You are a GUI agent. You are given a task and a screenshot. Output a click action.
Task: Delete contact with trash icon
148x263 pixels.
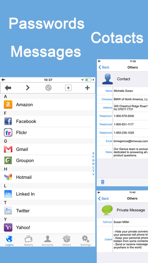point(103,182)
